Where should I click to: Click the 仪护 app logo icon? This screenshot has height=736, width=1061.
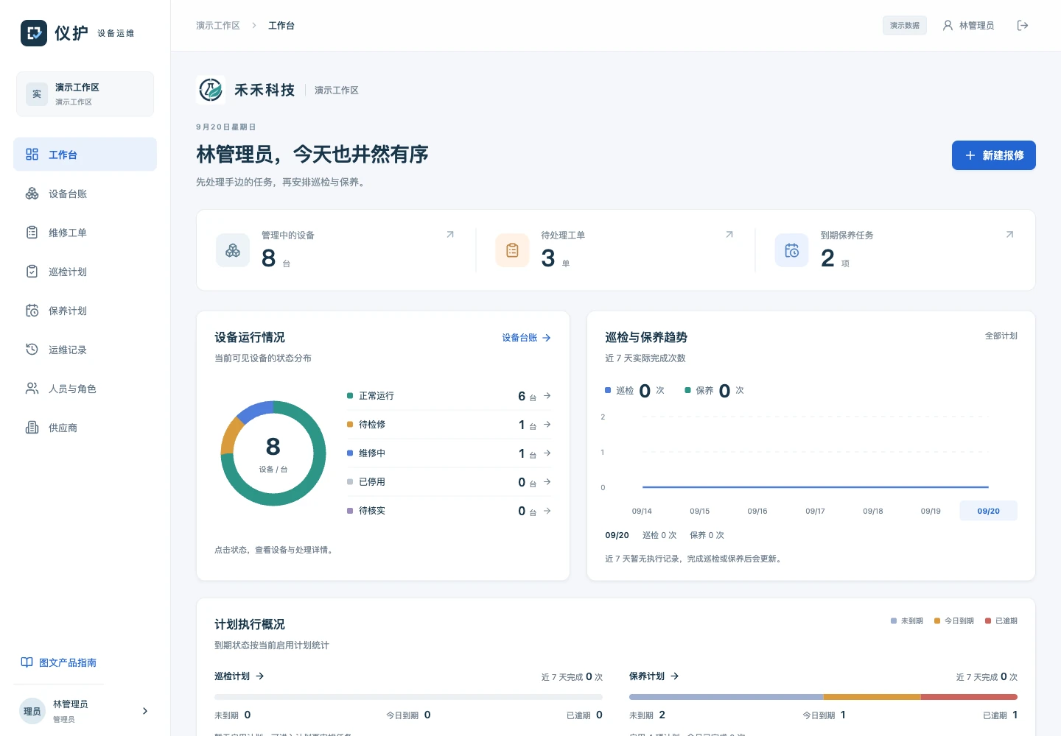pos(34,33)
